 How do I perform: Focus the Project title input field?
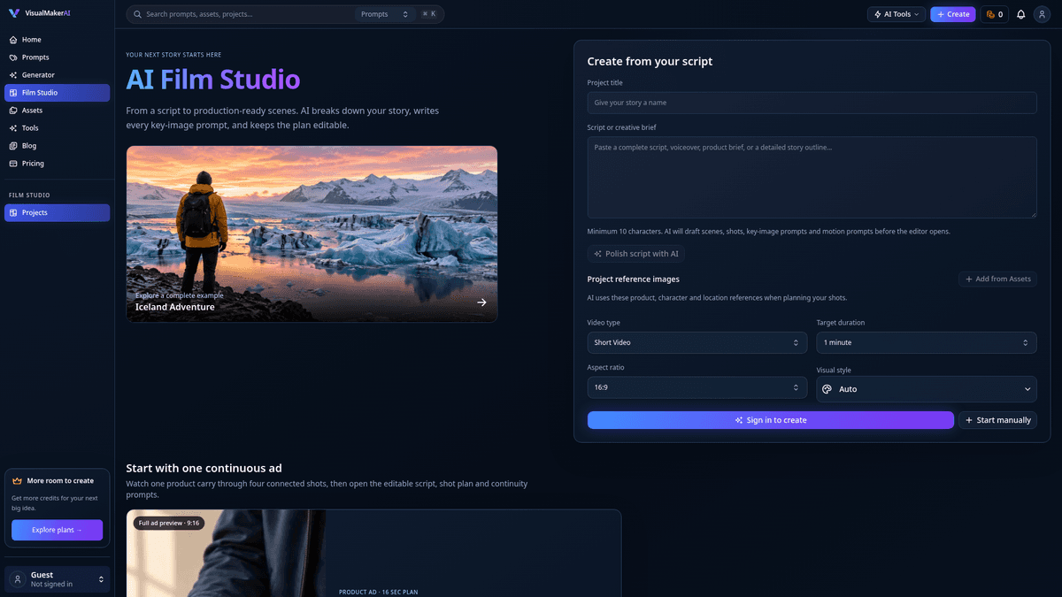click(x=812, y=103)
